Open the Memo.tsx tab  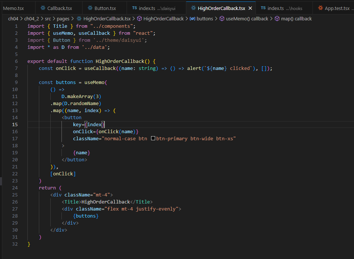click(14, 9)
